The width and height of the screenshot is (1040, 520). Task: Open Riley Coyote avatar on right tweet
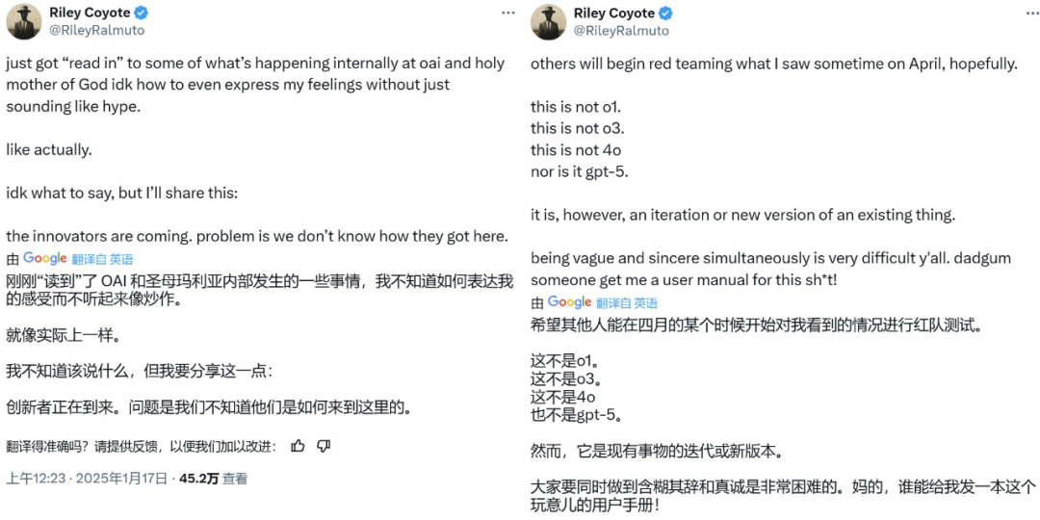pos(549,21)
